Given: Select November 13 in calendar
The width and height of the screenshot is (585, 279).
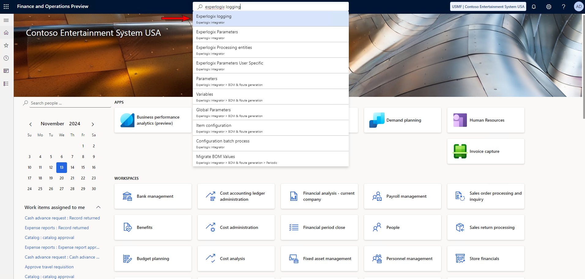Looking at the screenshot, I should point(61,167).
